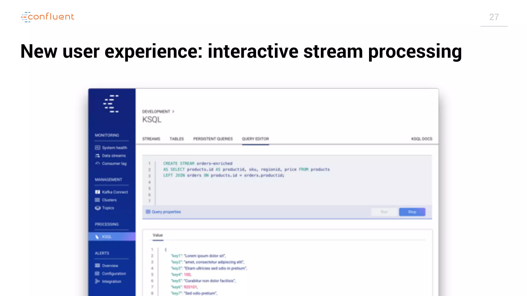Image resolution: width=527 pixels, height=296 pixels.
Task: Click the Data streams icon
Action: pyautogui.click(x=97, y=155)
